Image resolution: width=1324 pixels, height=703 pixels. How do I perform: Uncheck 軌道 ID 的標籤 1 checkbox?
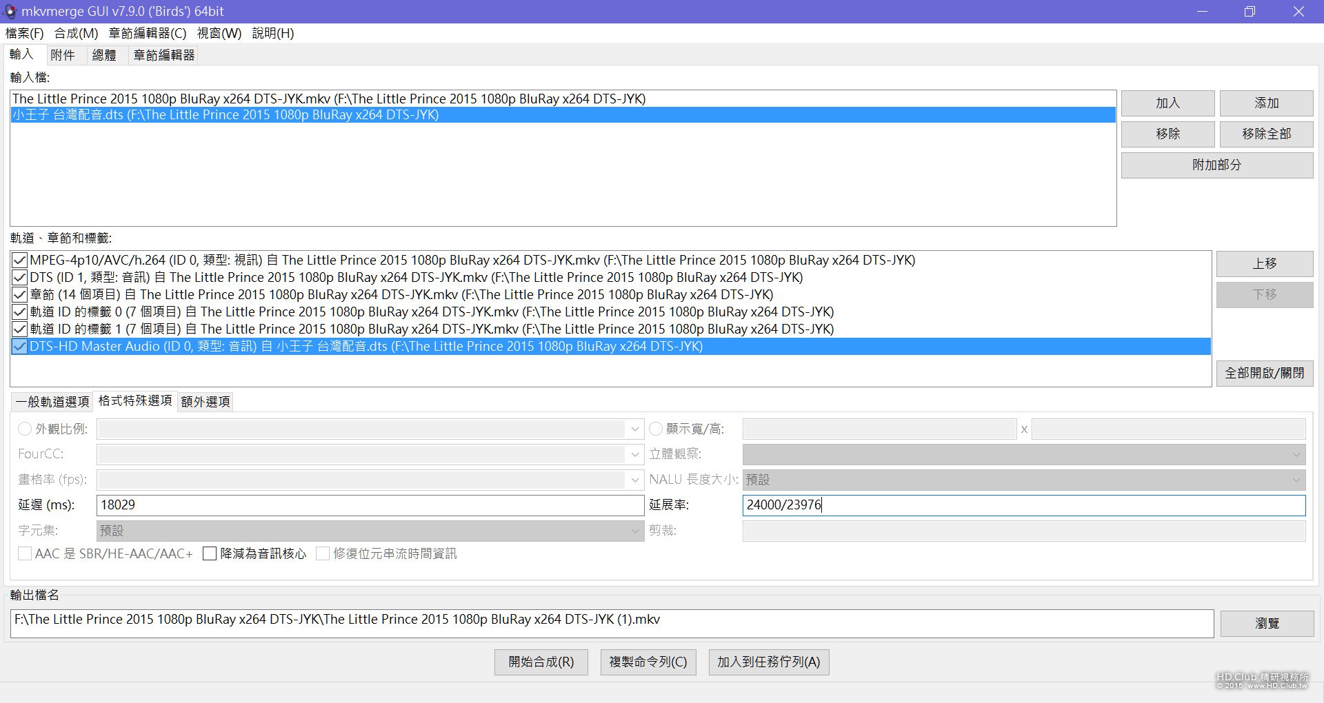pyautogui.click(x=19, y=329)
